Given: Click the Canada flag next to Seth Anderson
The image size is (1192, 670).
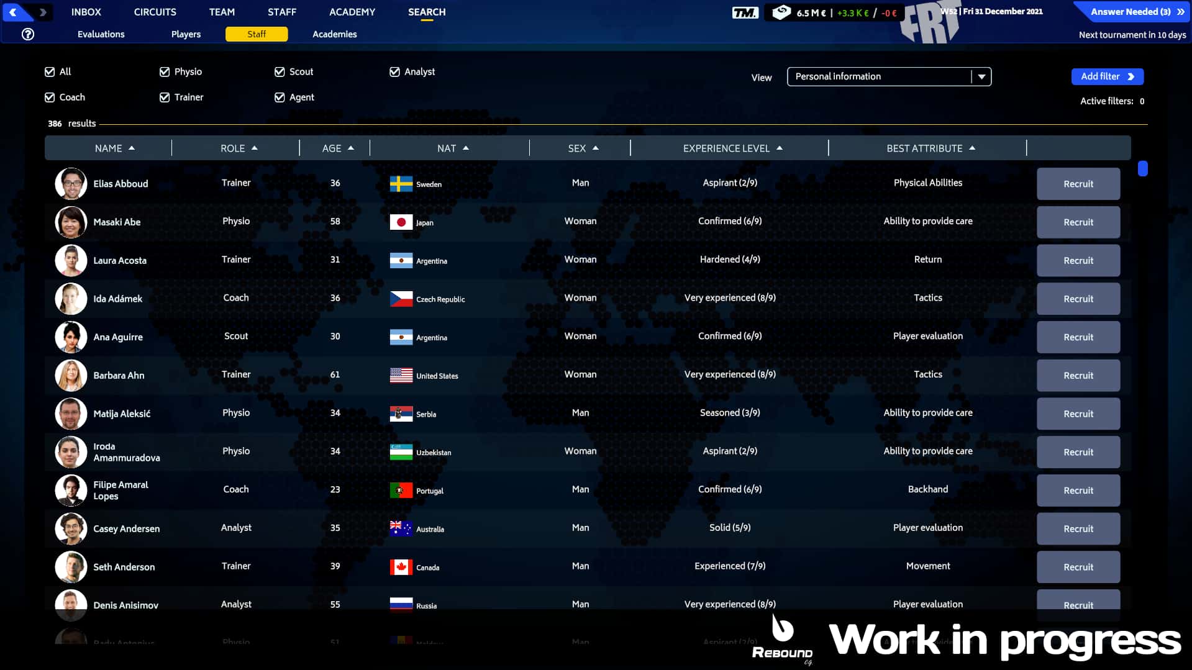Looking at the screenshot, I should tap(400, 567).
